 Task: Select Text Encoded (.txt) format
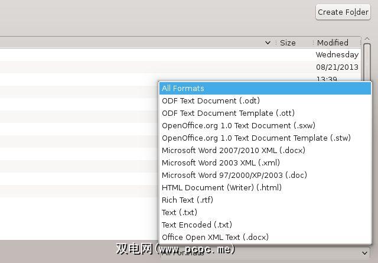265,225
